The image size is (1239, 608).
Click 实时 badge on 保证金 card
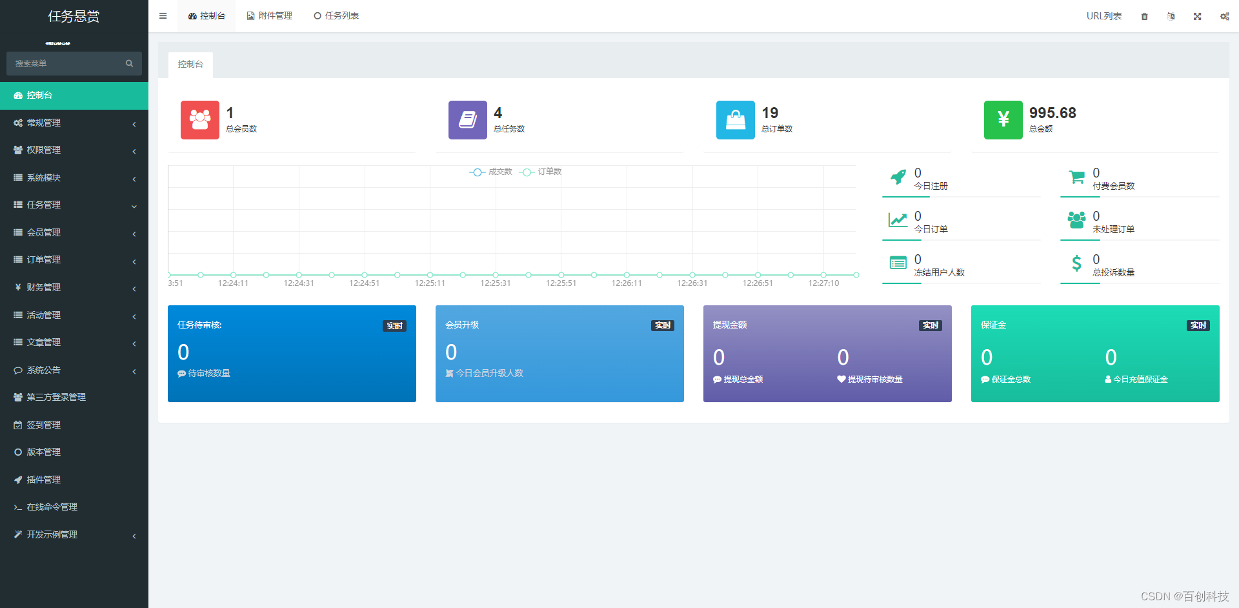pos(1198,326)
